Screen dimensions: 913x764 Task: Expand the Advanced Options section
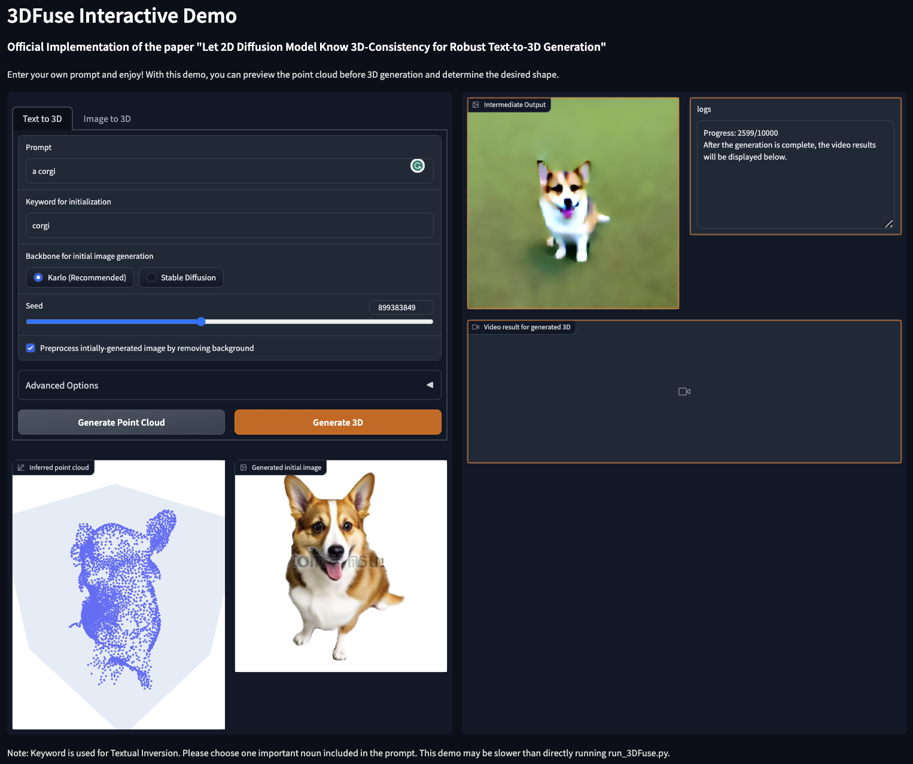230,385
